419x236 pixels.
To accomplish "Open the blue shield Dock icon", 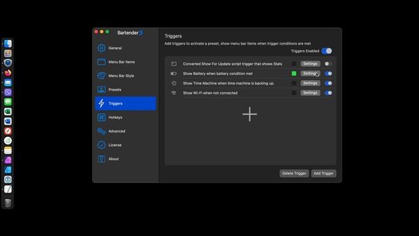I will tap(8, 63).
